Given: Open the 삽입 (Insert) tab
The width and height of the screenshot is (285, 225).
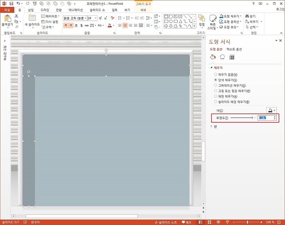Looking at the screenshot, I should tap(31, 10).
